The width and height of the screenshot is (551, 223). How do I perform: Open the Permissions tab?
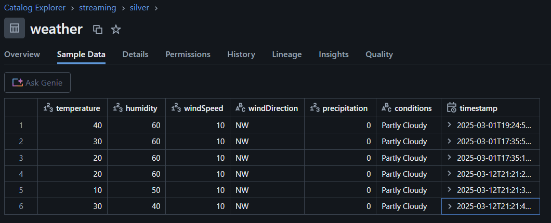(188, 54)
